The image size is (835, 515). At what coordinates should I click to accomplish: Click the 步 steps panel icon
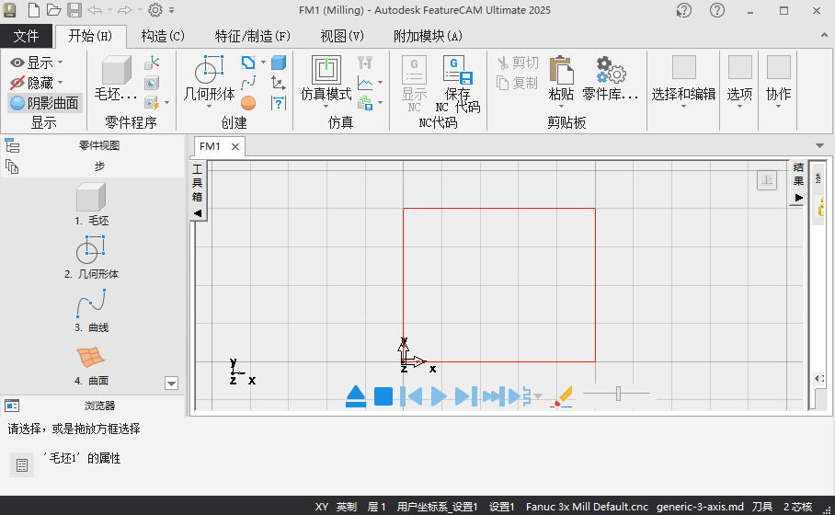click(12, 166)
